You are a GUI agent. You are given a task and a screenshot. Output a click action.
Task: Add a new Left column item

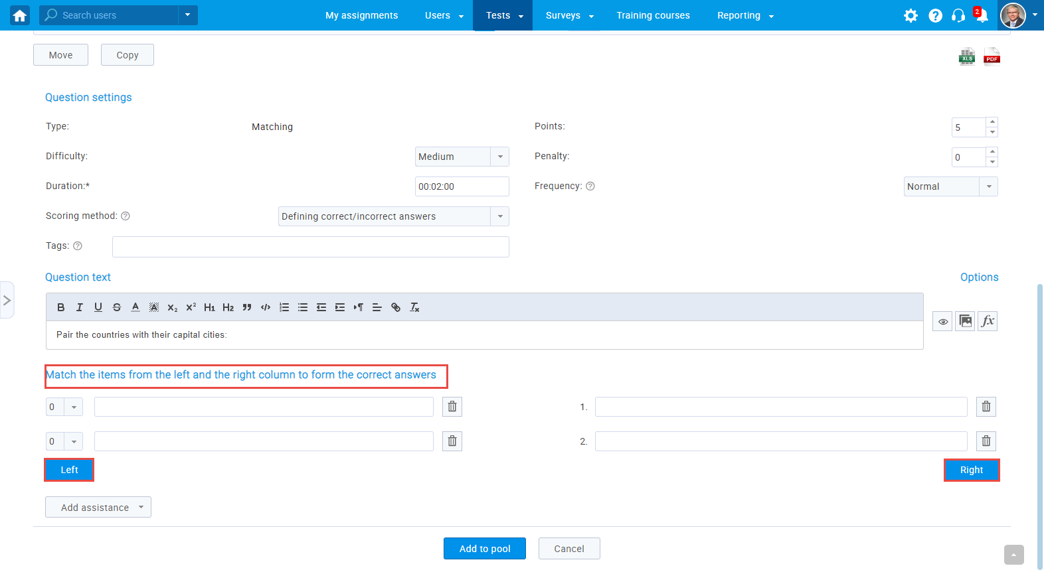(69, 470)
